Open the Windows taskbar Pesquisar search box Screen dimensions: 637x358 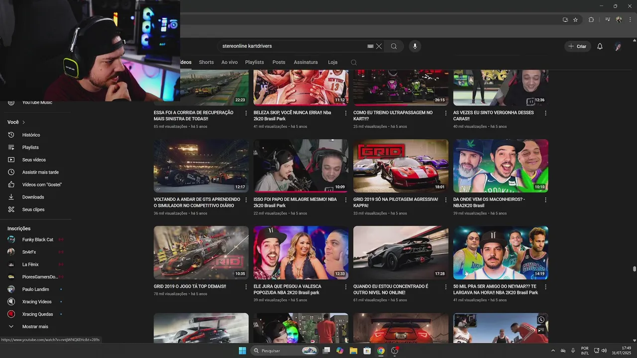pyautogui.click(x=285, y=351)
